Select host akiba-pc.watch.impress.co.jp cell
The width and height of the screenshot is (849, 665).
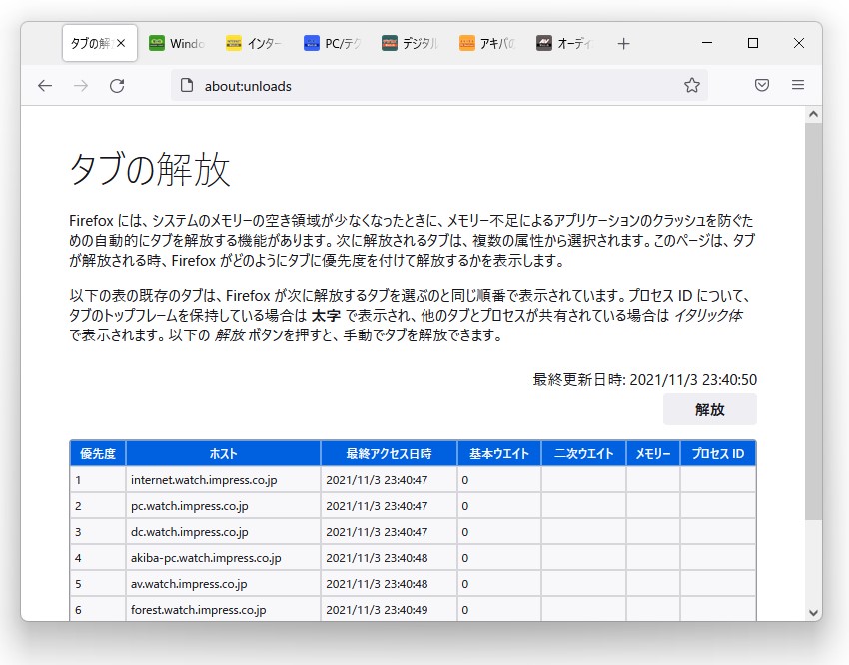pyautogui.click(x=223, y=558)
